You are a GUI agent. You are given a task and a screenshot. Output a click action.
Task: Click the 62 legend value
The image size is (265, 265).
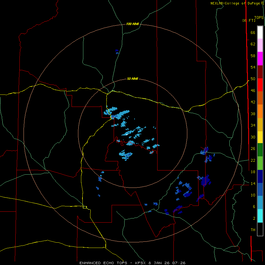[x=253, y=44]
